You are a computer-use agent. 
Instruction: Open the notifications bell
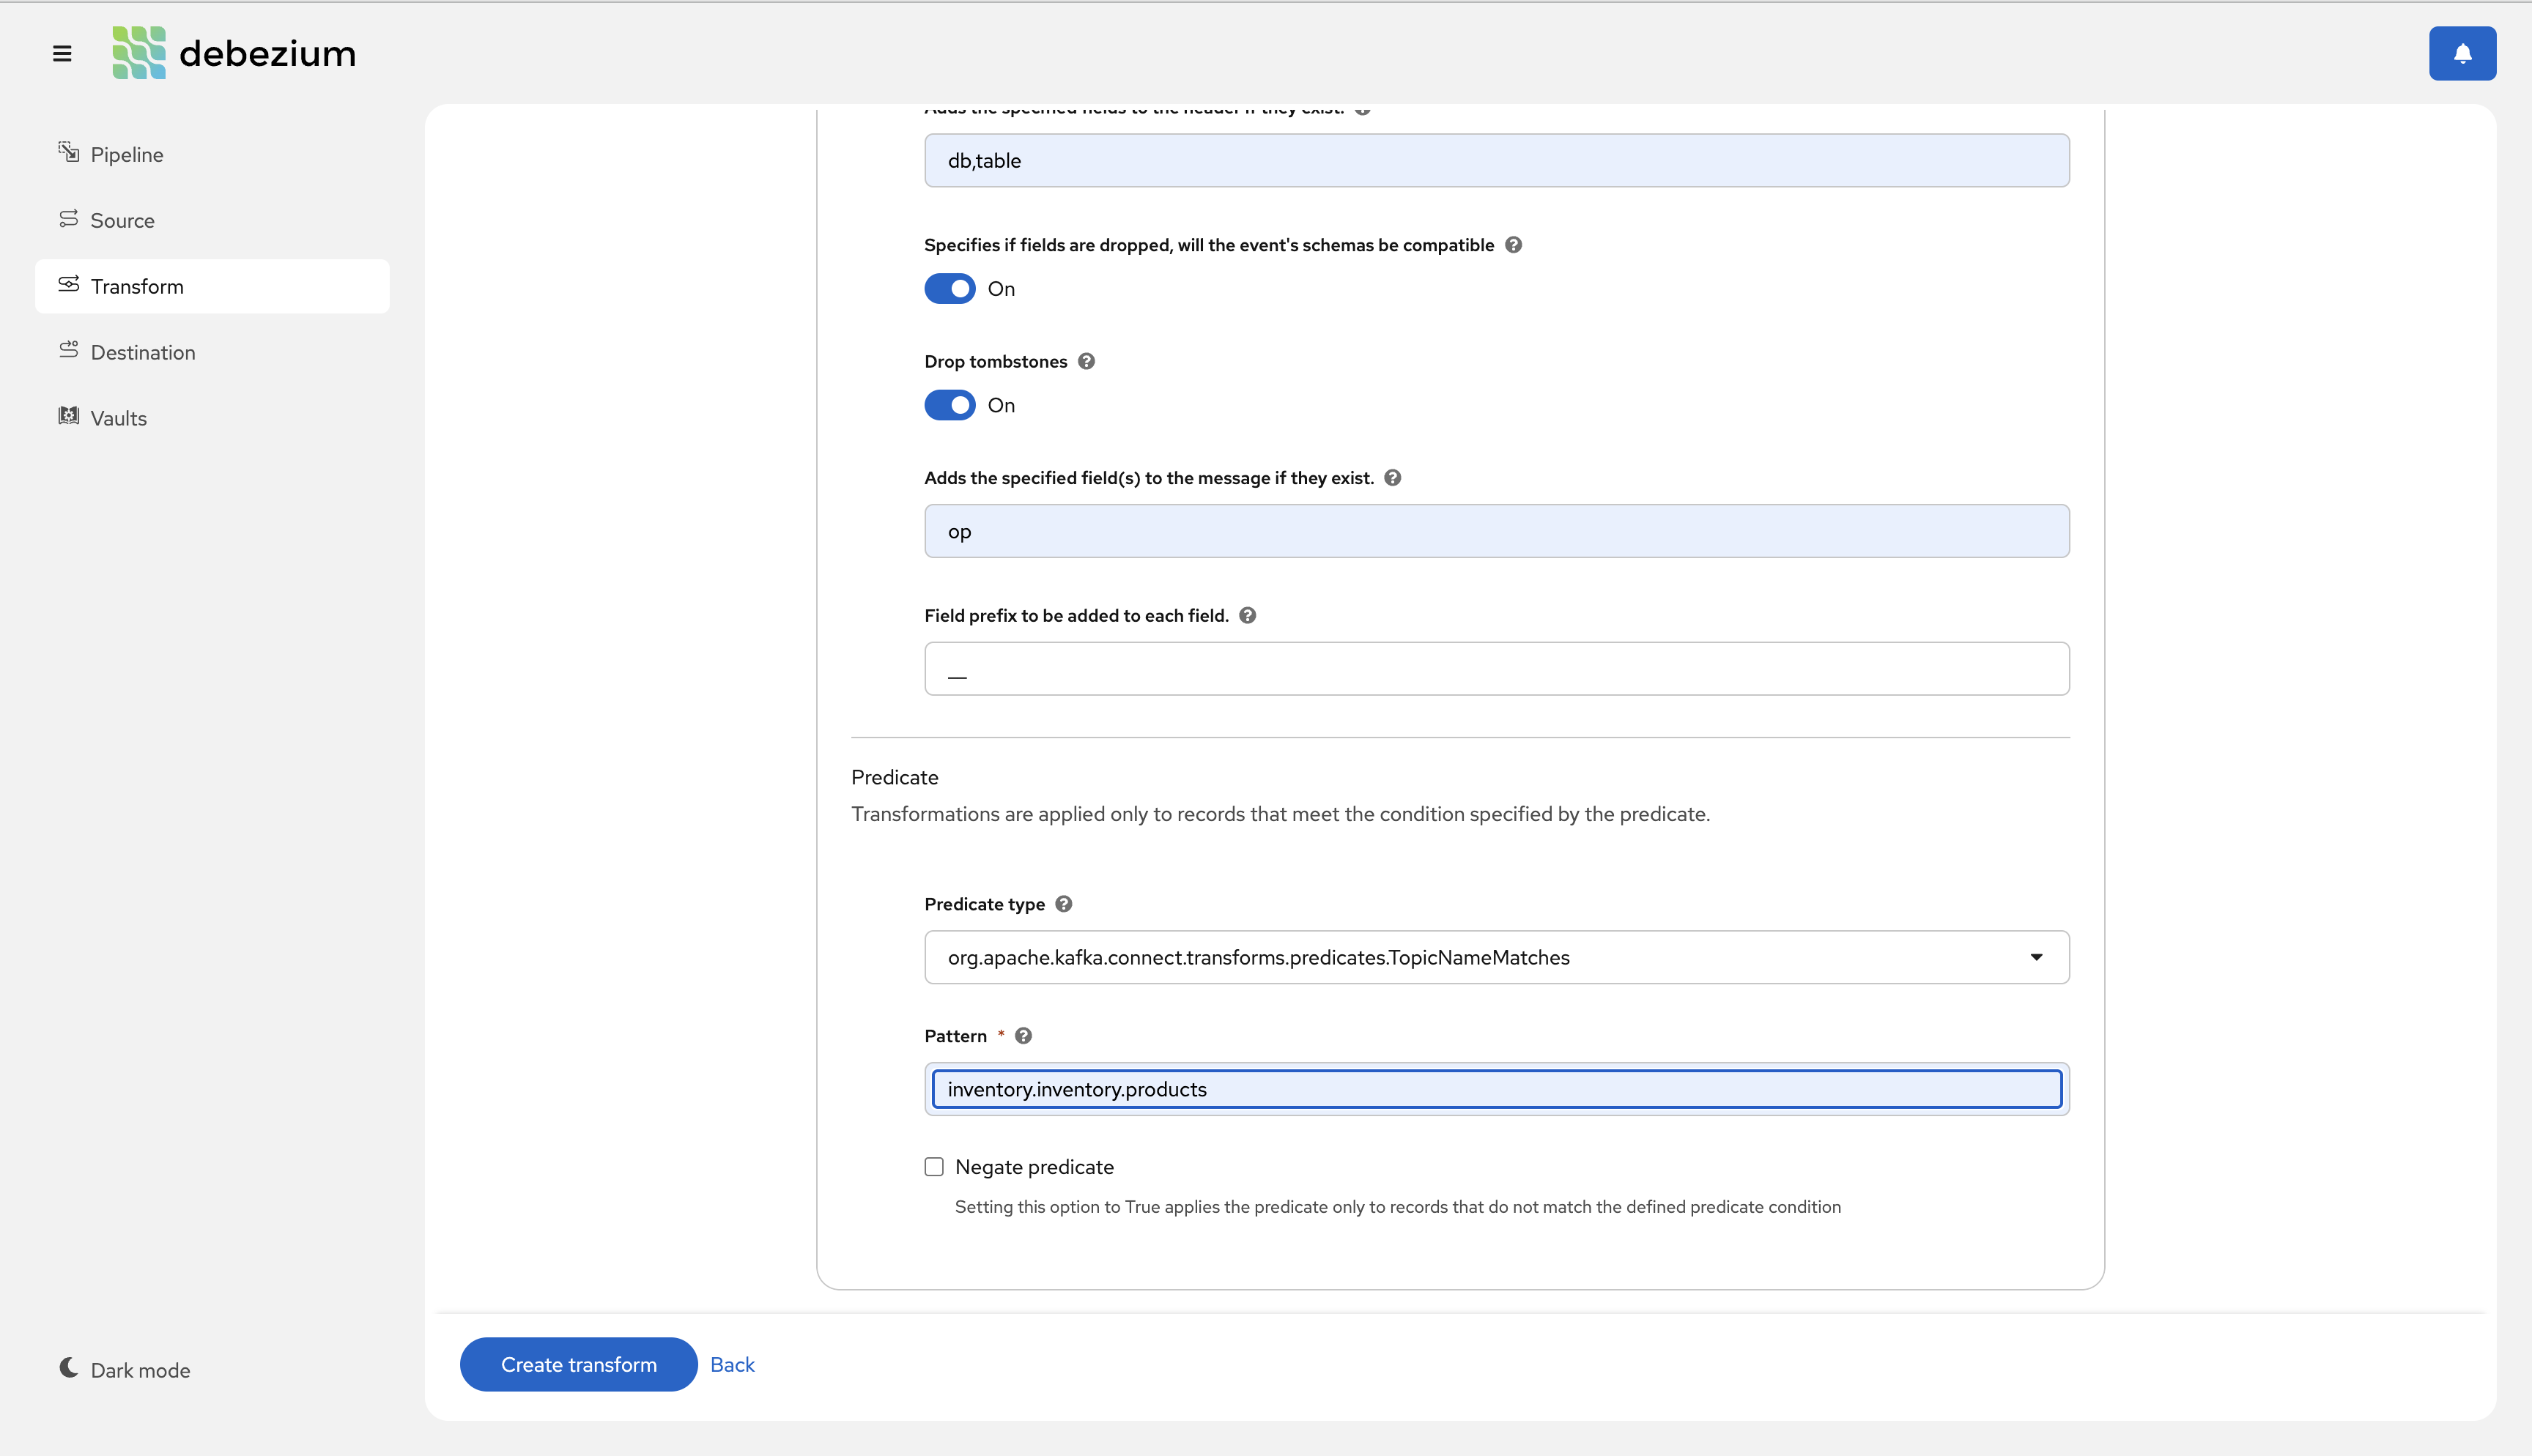(x=2462, y=54)
